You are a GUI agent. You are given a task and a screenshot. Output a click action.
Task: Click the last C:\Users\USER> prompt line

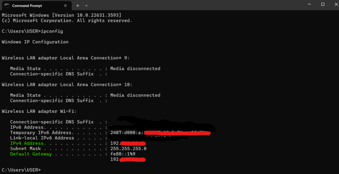(21, 170)
